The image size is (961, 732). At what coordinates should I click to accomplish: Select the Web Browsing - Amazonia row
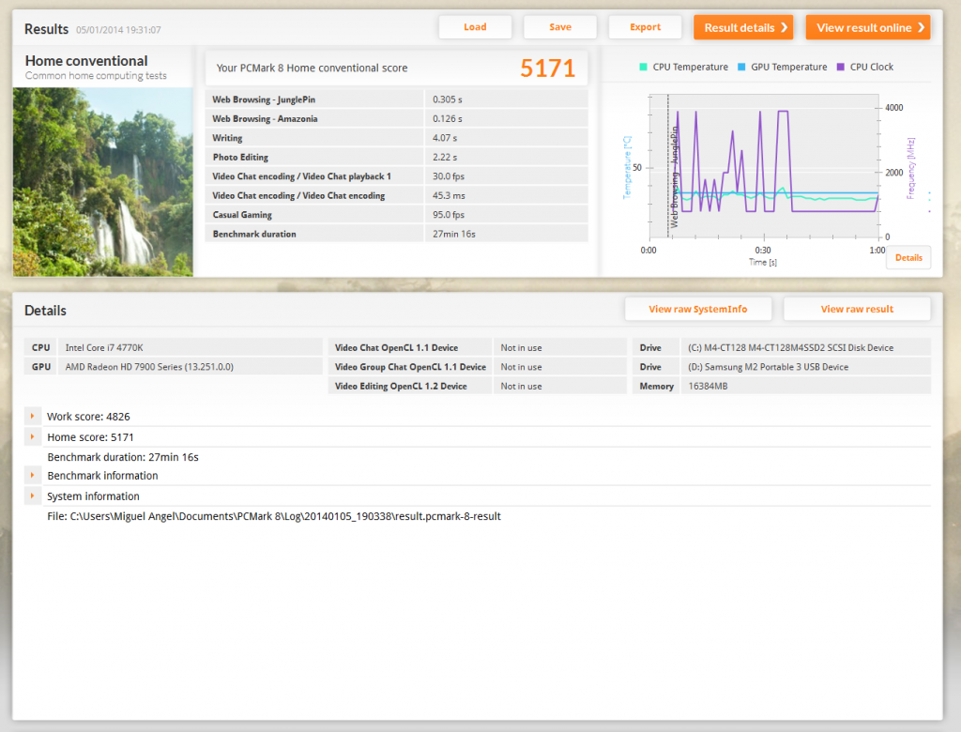click(397, 118)
